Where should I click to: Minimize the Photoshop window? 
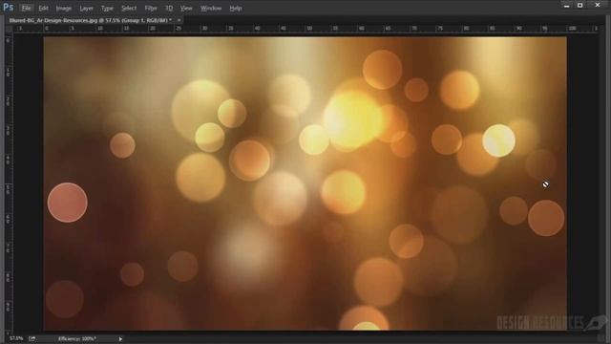coord(566,6)
